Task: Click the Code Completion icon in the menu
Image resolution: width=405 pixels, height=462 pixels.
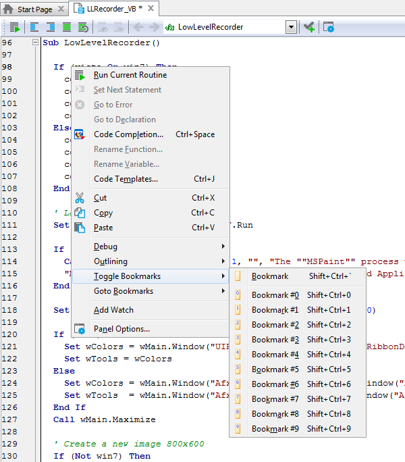Action: tap(80, 134)
